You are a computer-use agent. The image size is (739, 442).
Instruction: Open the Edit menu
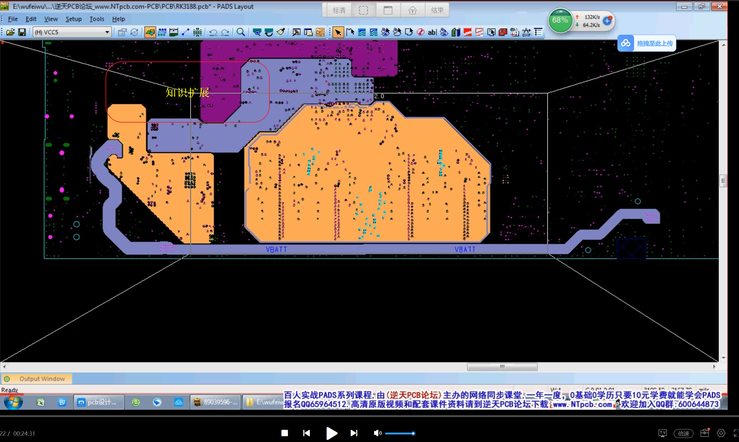[31, 19]
